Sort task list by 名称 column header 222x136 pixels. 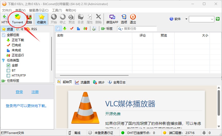(94, 35)
